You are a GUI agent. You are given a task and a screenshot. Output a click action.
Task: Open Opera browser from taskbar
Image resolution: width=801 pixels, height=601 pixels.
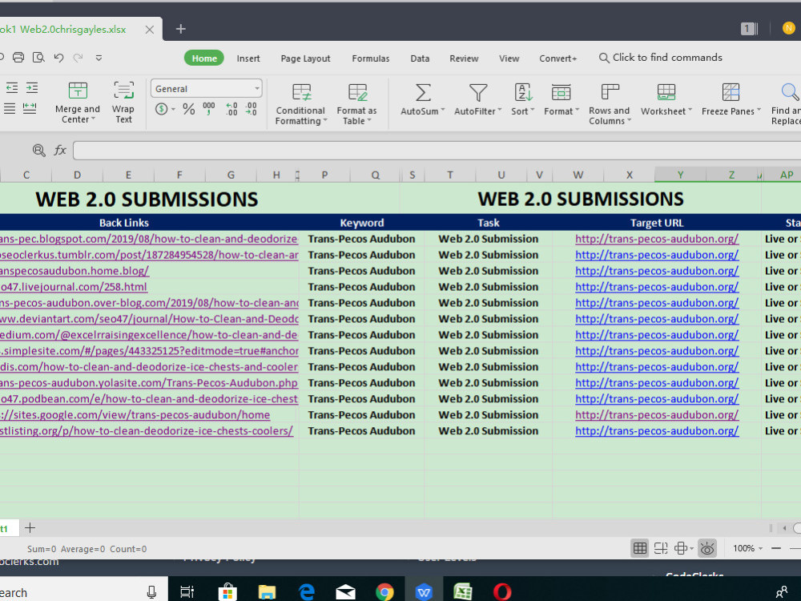click(x=502, y=592)
